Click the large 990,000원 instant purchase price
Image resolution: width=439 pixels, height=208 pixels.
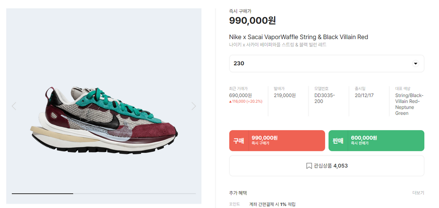point(252,20)
